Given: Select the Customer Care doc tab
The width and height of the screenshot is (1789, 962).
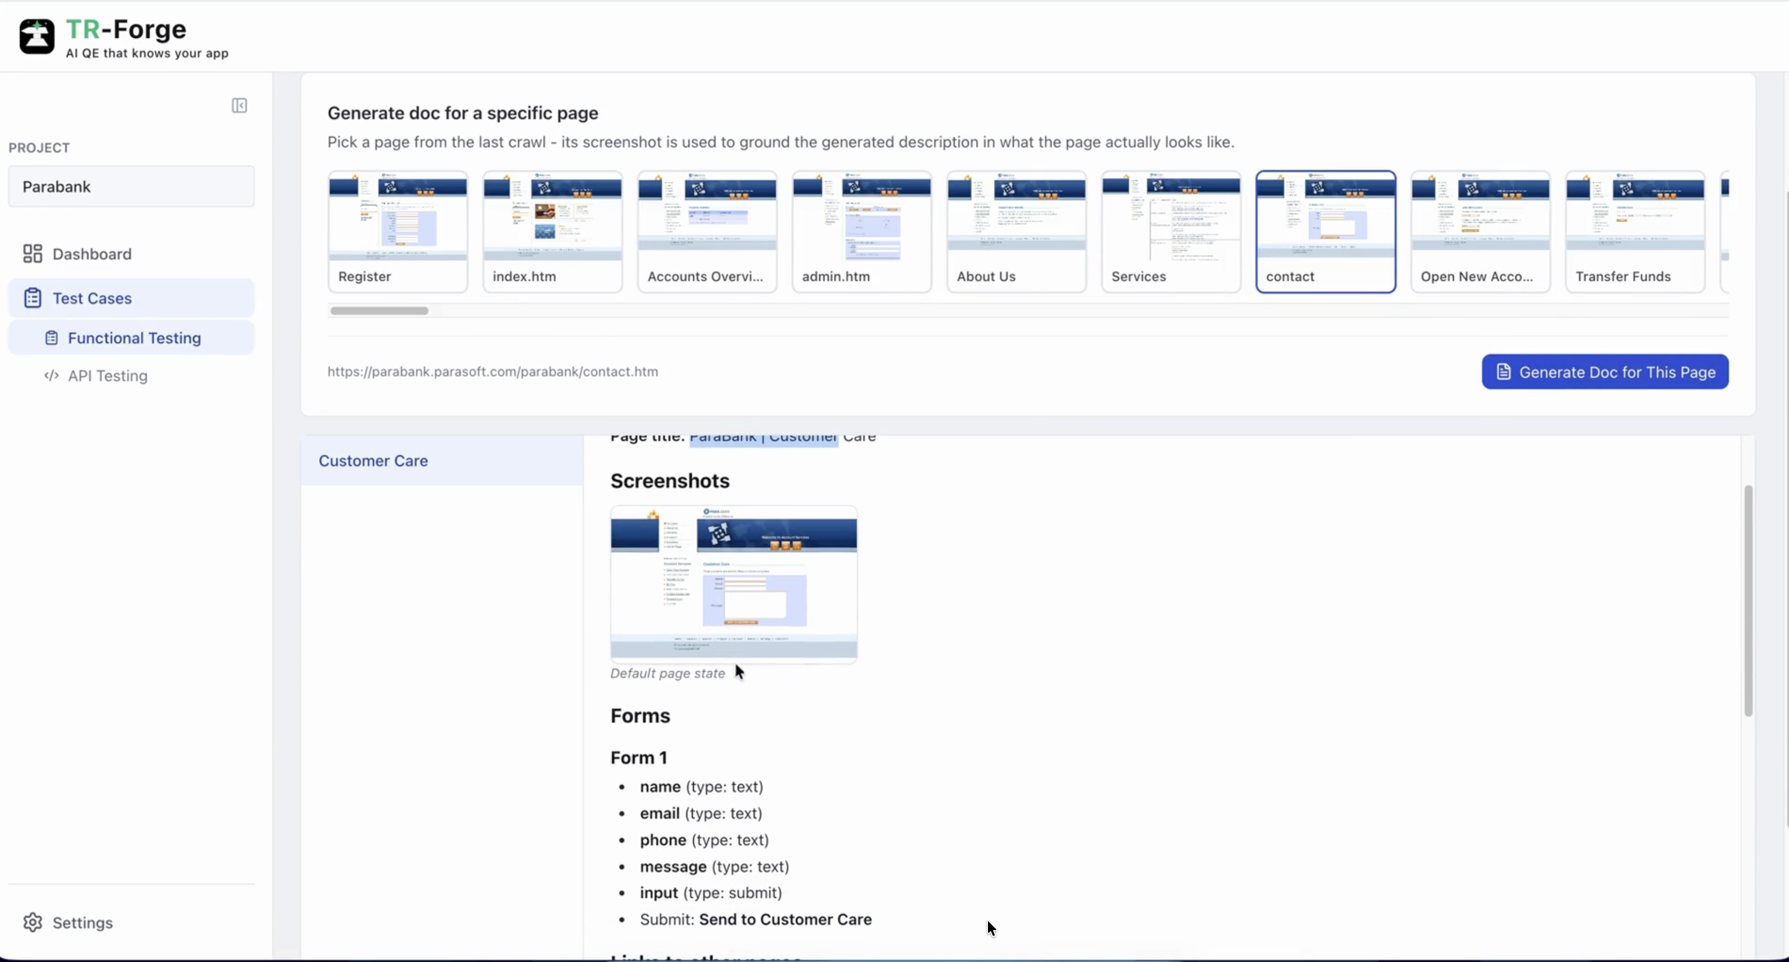Looking at the screenshot, I should [442, 461].
